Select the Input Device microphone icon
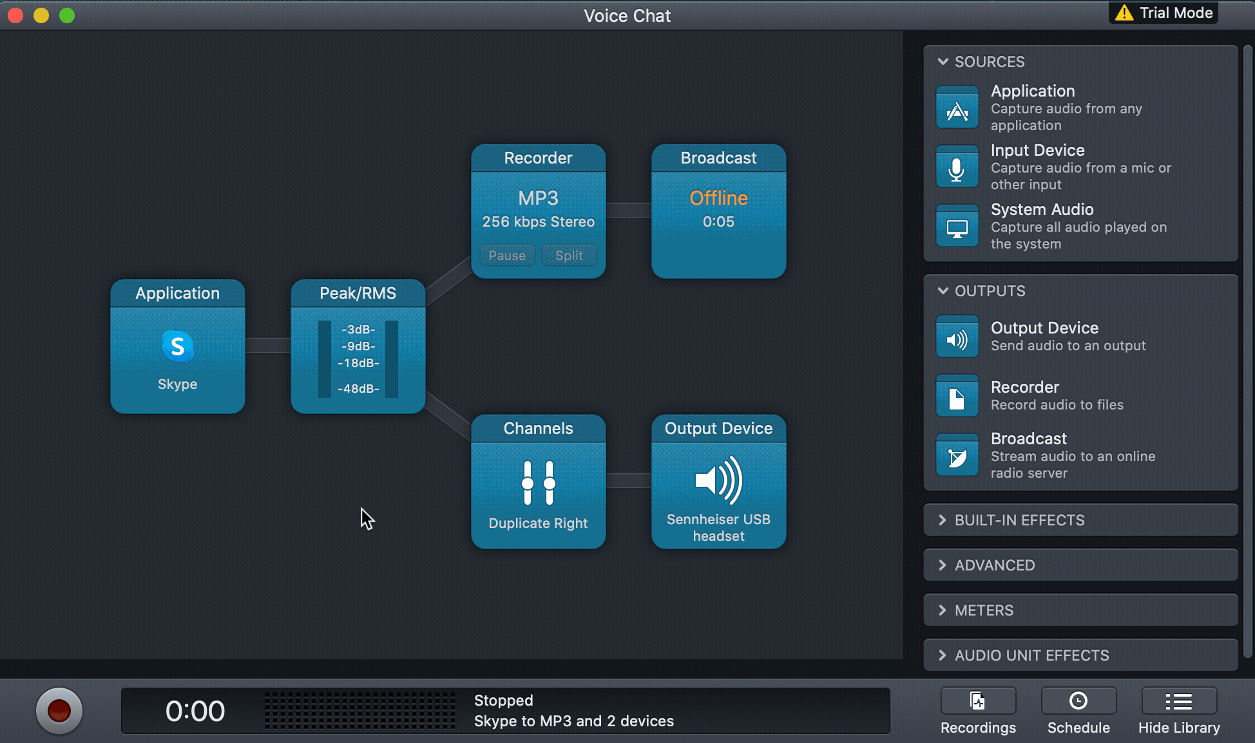Viewport: 1255px width, 743px height. tap(957, 167)
